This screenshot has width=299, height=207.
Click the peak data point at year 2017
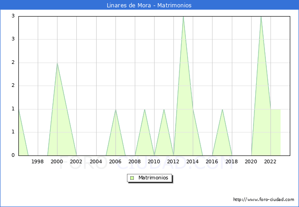pyautogui.click(x=222, y=109)
